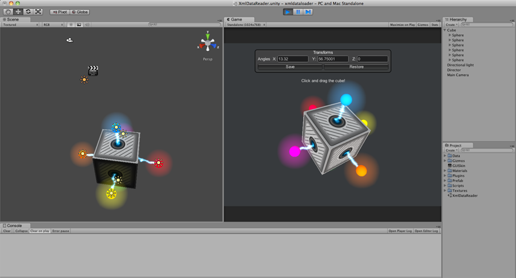Select the yellow light gizmo below the cube
This screenshot has width=516, height=278.
click(112, 194)
